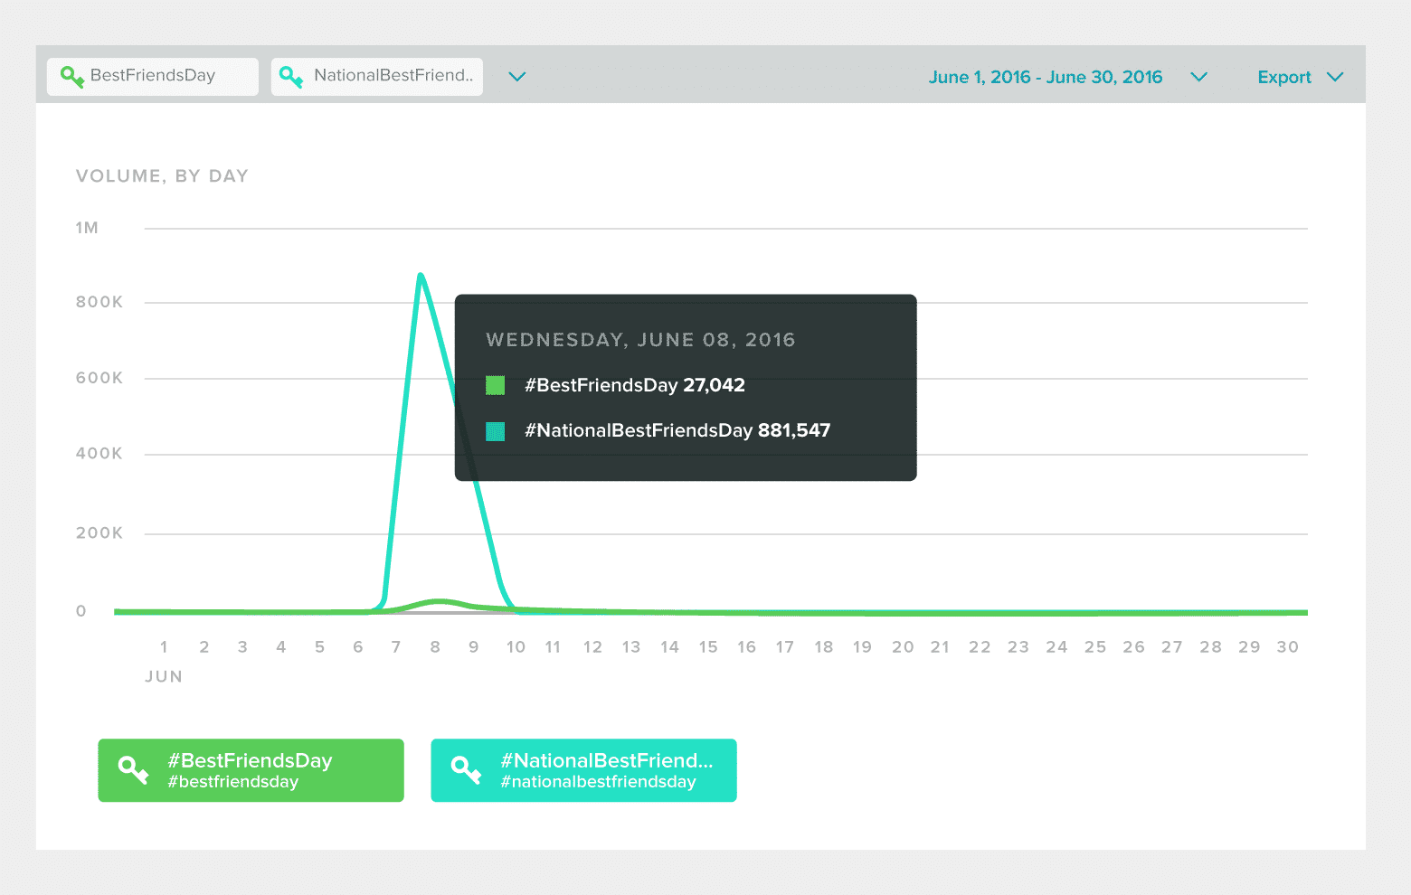The image size is (1411, 895).
Task: Click the Export button
Action: click(x=1284, y=77)
